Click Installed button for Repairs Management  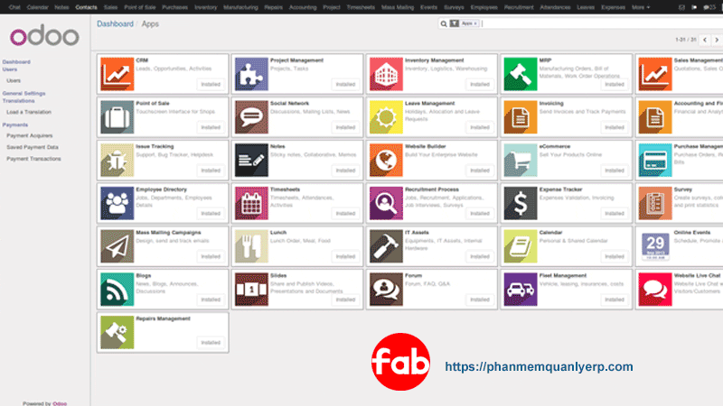point(211,343)
